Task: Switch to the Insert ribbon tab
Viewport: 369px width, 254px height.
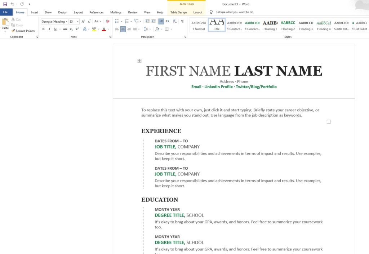Action: 35,12
